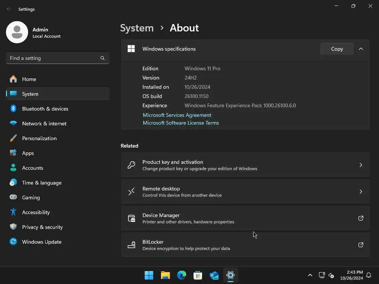Click the Bluetooth icon in sidebar
This screenshot has width=379, height=284.
[13, 108]
